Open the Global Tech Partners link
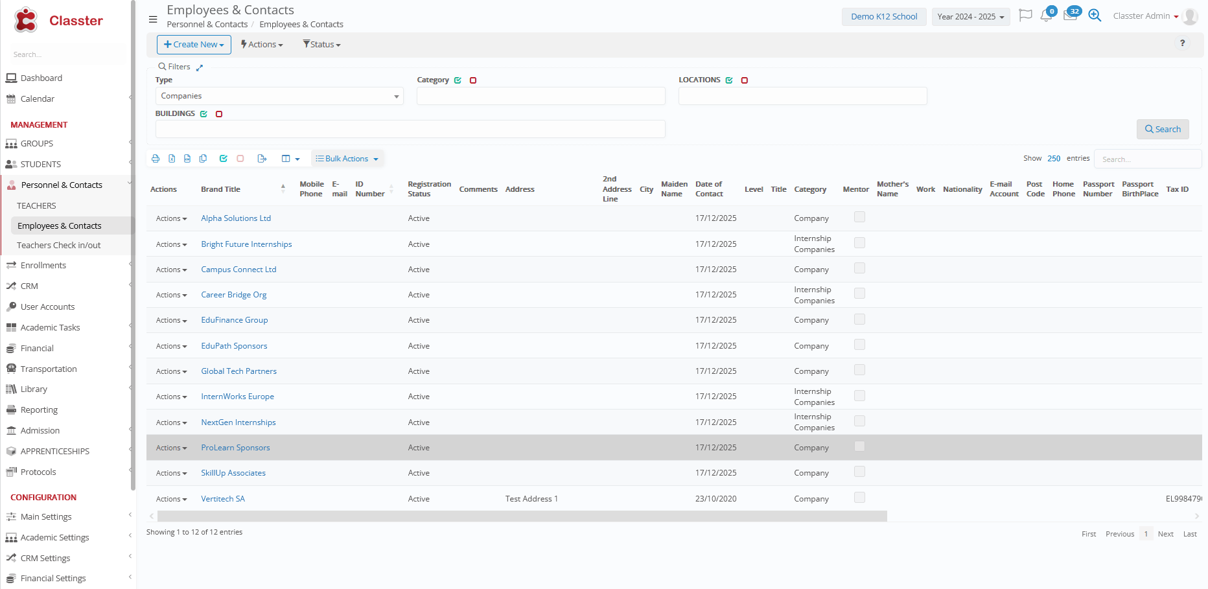Image resolution: width=1208 pixels, height=589 pixels. 238,371
